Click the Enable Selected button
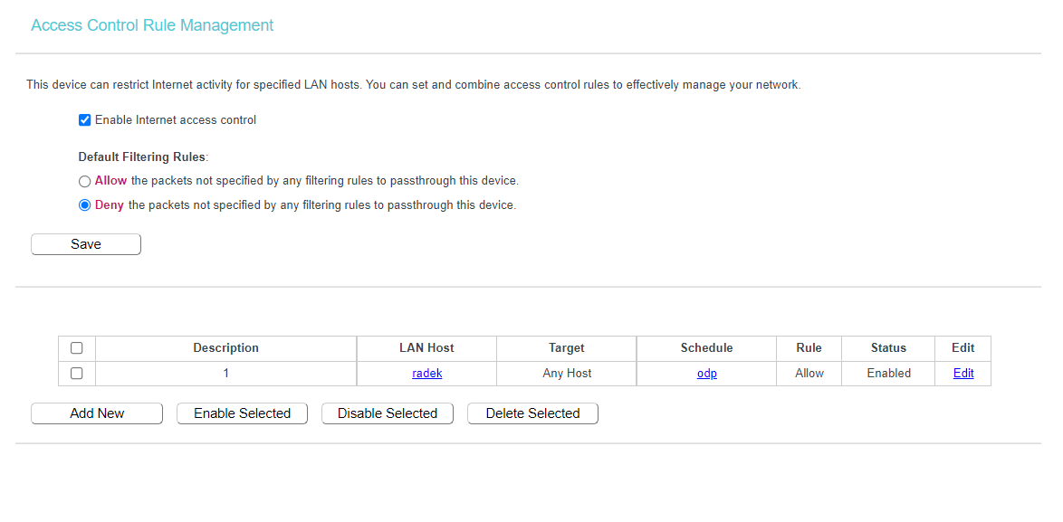The height and width of the screenshot is (522, 1063). click(x=242, y=413)
